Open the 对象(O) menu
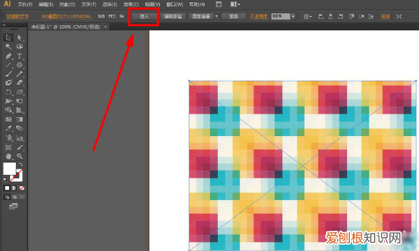Viewport: 419px width, 251px height. [x=67, y=5]
